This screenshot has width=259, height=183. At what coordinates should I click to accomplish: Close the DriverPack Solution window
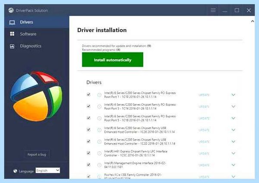pos(249,10)
